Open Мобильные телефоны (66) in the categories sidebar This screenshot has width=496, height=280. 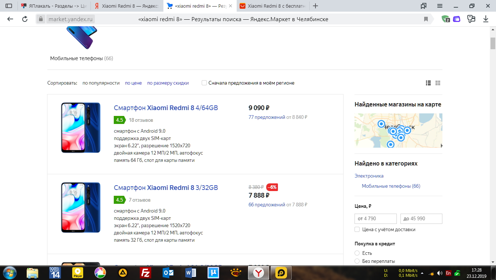[x=391, y=186]
